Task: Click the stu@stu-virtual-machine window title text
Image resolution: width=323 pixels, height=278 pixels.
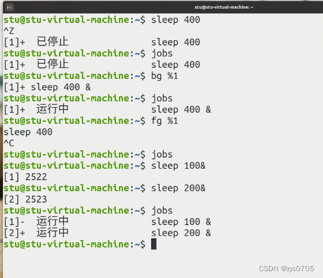Action: pyautogui.click(x=224, y=7)
